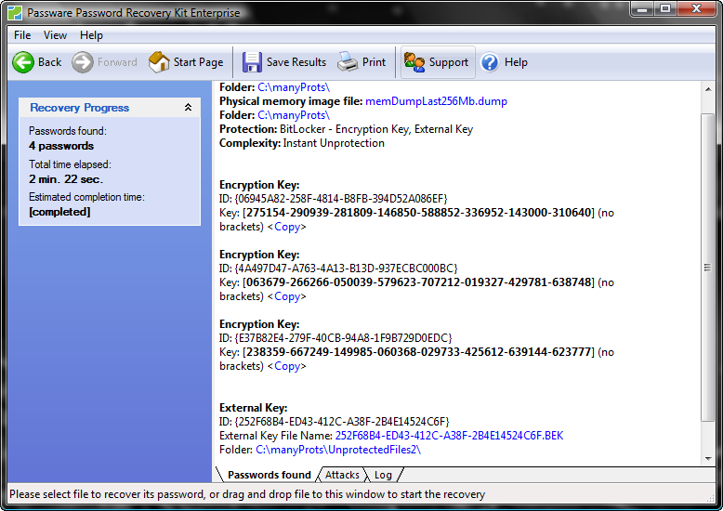This screenshot has width=723, height=511.
Task: Click the 'Complexity: Instant Unprotection' line
Action: coord(302,143)
